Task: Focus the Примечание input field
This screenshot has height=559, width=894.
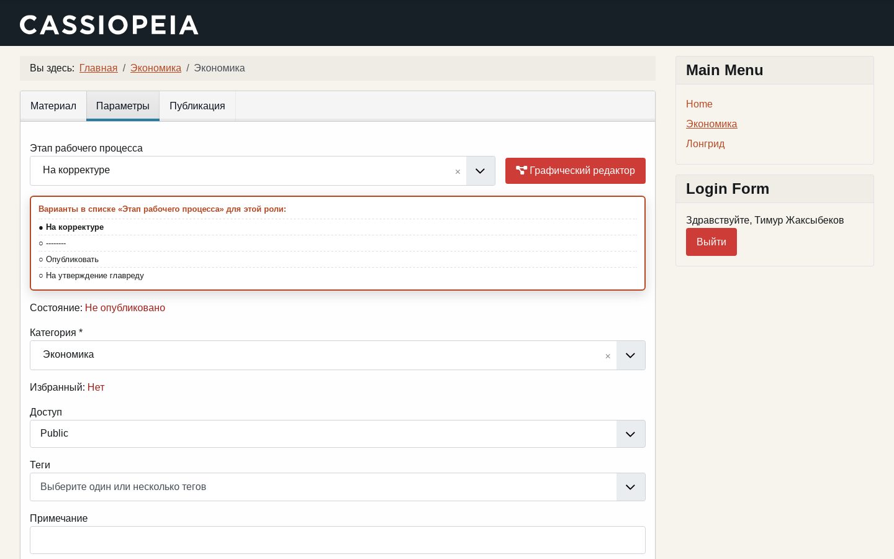Action: point(338,540)
